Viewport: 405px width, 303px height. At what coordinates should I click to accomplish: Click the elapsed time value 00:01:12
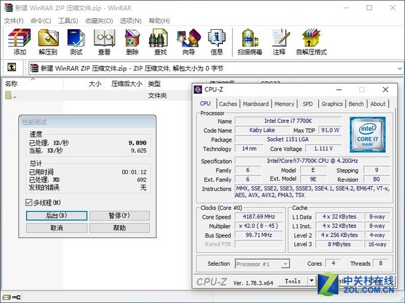click(x=134, y=172)
